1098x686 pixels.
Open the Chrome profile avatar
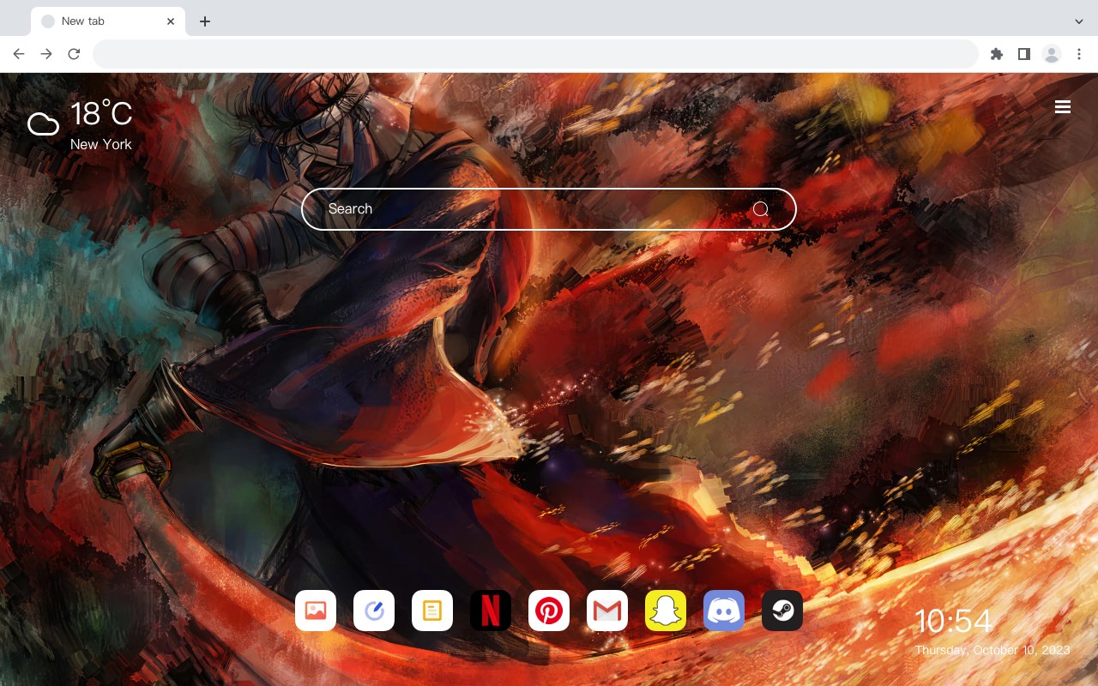1052,54
